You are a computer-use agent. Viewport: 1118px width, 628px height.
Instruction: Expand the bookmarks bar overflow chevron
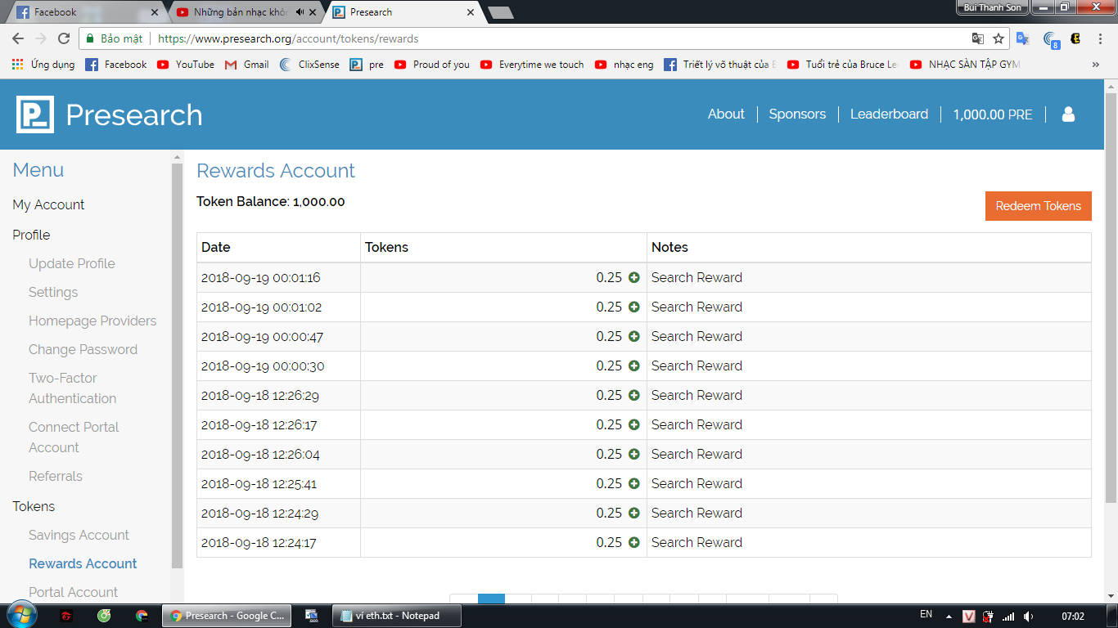(x=1096, y=65)
